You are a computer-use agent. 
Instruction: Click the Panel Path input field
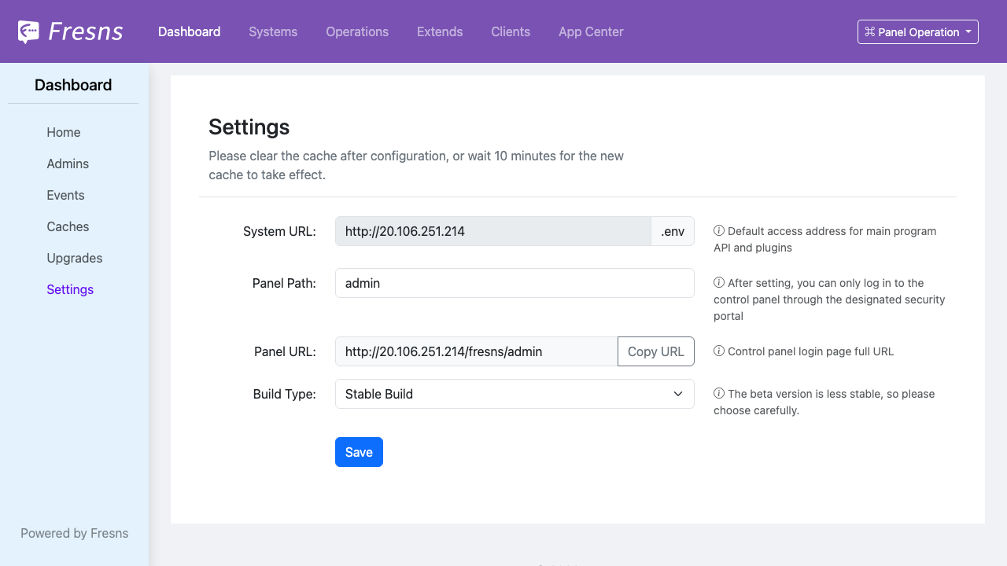click(515, 283)
